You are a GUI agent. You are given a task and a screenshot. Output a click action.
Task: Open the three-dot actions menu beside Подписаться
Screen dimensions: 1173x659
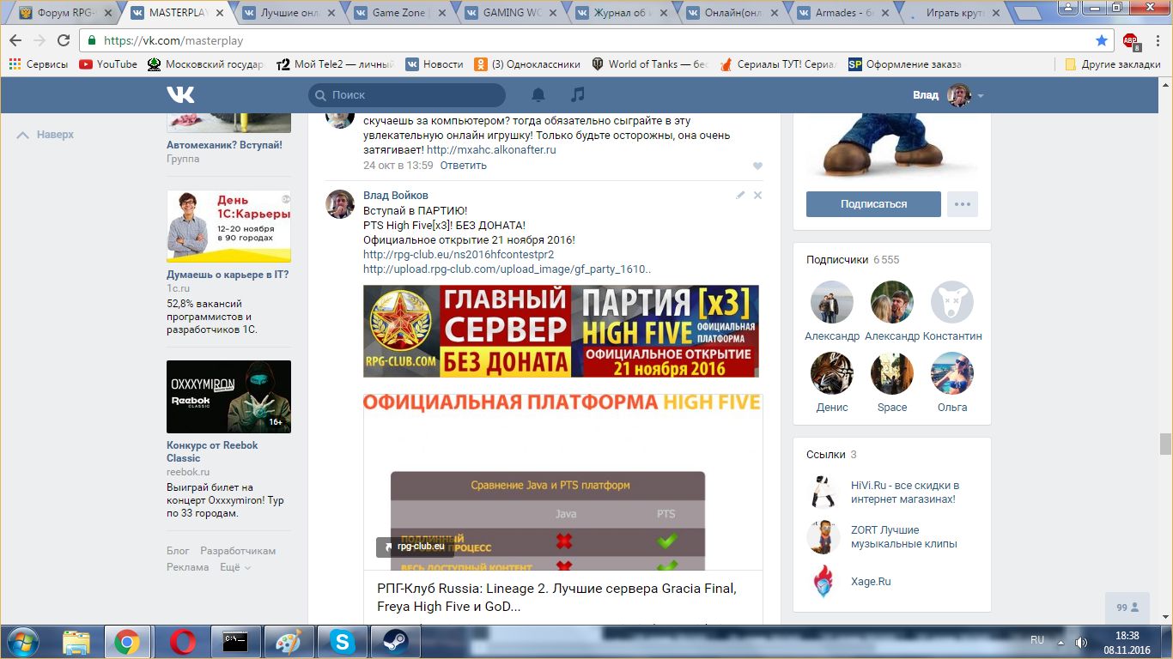(963, 204)
